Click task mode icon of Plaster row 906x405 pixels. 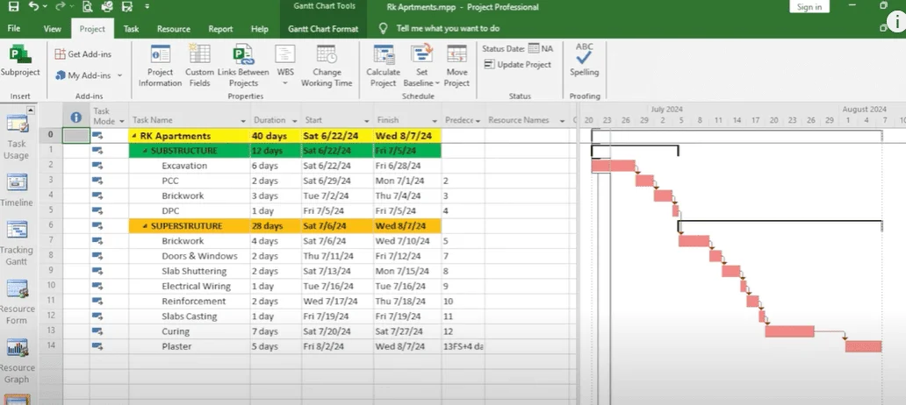(97, 346)
